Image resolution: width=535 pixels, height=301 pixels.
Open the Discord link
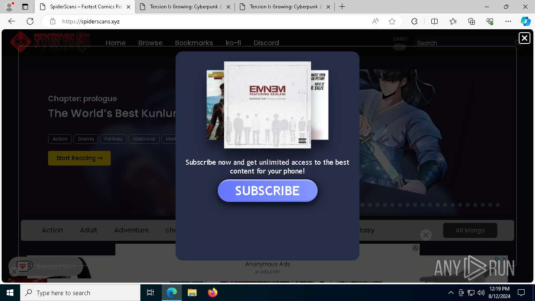(266, 43)
